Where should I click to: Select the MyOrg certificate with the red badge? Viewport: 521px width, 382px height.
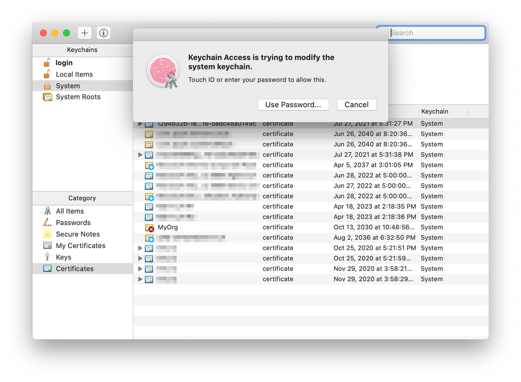click(166, 227)
